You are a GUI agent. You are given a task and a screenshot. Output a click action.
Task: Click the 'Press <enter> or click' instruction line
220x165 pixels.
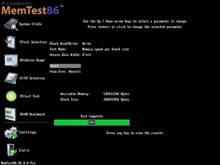point(135,27)
